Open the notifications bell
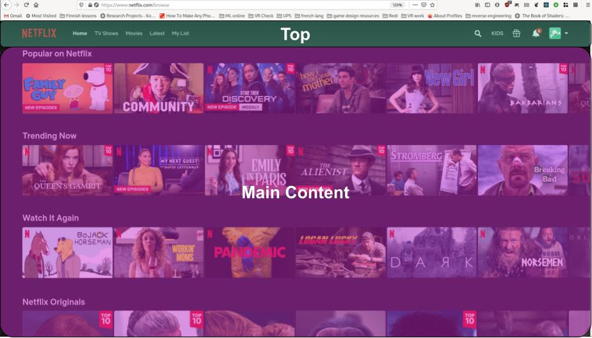The width and height of the screenshot is (592, 338). pyautogui.click(x=536, y=33)
